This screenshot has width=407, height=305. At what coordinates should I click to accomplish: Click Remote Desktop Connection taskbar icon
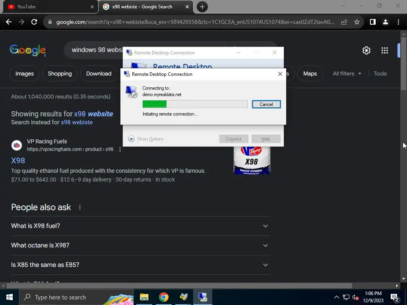pyautogui.click(x=203, y=297)
